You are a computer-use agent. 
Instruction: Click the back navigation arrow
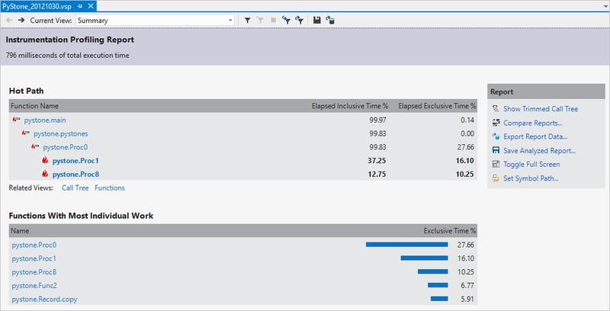pyautogui.click(x=9, y=21)
